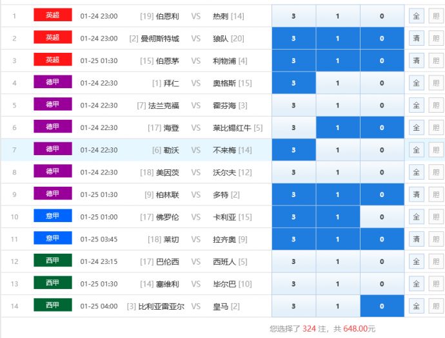
Task: Select draw (1) in 勒沃 vs 不来梅 row
Action: [x=337, y=150]
